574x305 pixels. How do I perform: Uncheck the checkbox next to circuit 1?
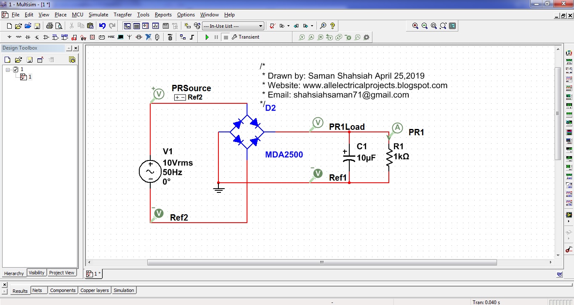15,69
